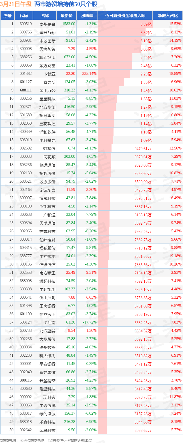Select stock name 工商银行
Image resolution: width=183 pixels, height=443 pixels.
[x=47, y=306]
